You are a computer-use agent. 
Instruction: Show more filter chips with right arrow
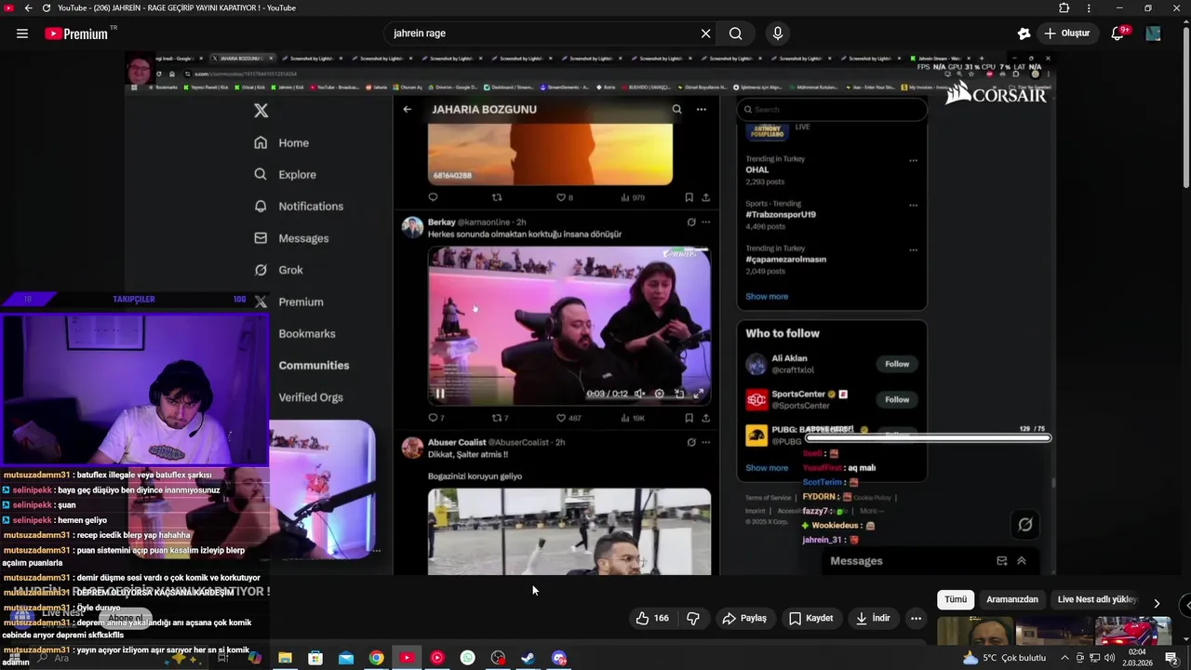[x=1157, y=603]
